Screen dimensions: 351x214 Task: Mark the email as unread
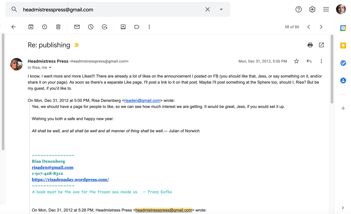coord(77,27)
